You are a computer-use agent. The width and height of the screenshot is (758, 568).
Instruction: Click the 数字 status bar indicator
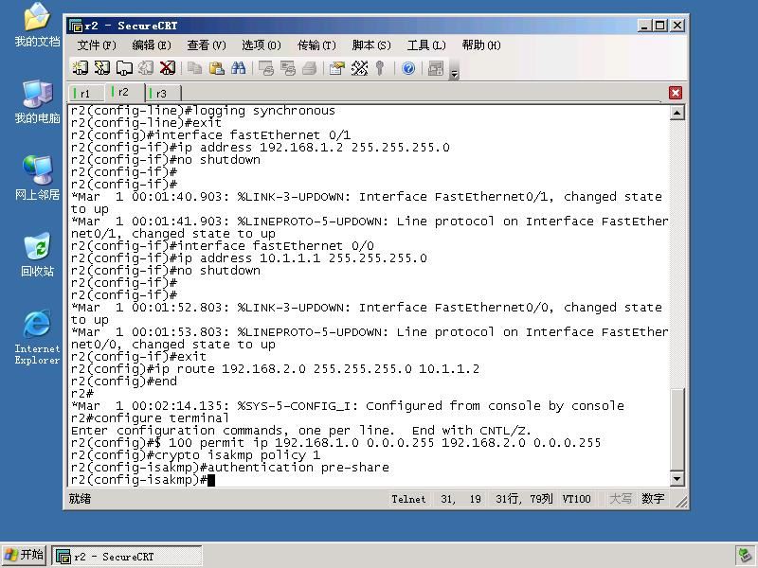[x=653, y=500]
